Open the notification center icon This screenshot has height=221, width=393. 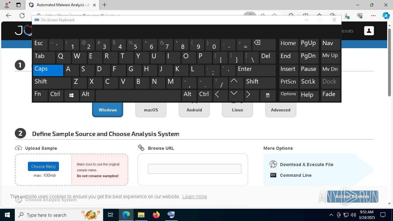click(383, 215)
